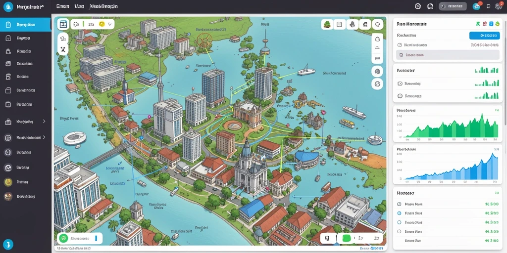
Task: Click the yellow coin icon in map toolbar
Action: (102, 24)
